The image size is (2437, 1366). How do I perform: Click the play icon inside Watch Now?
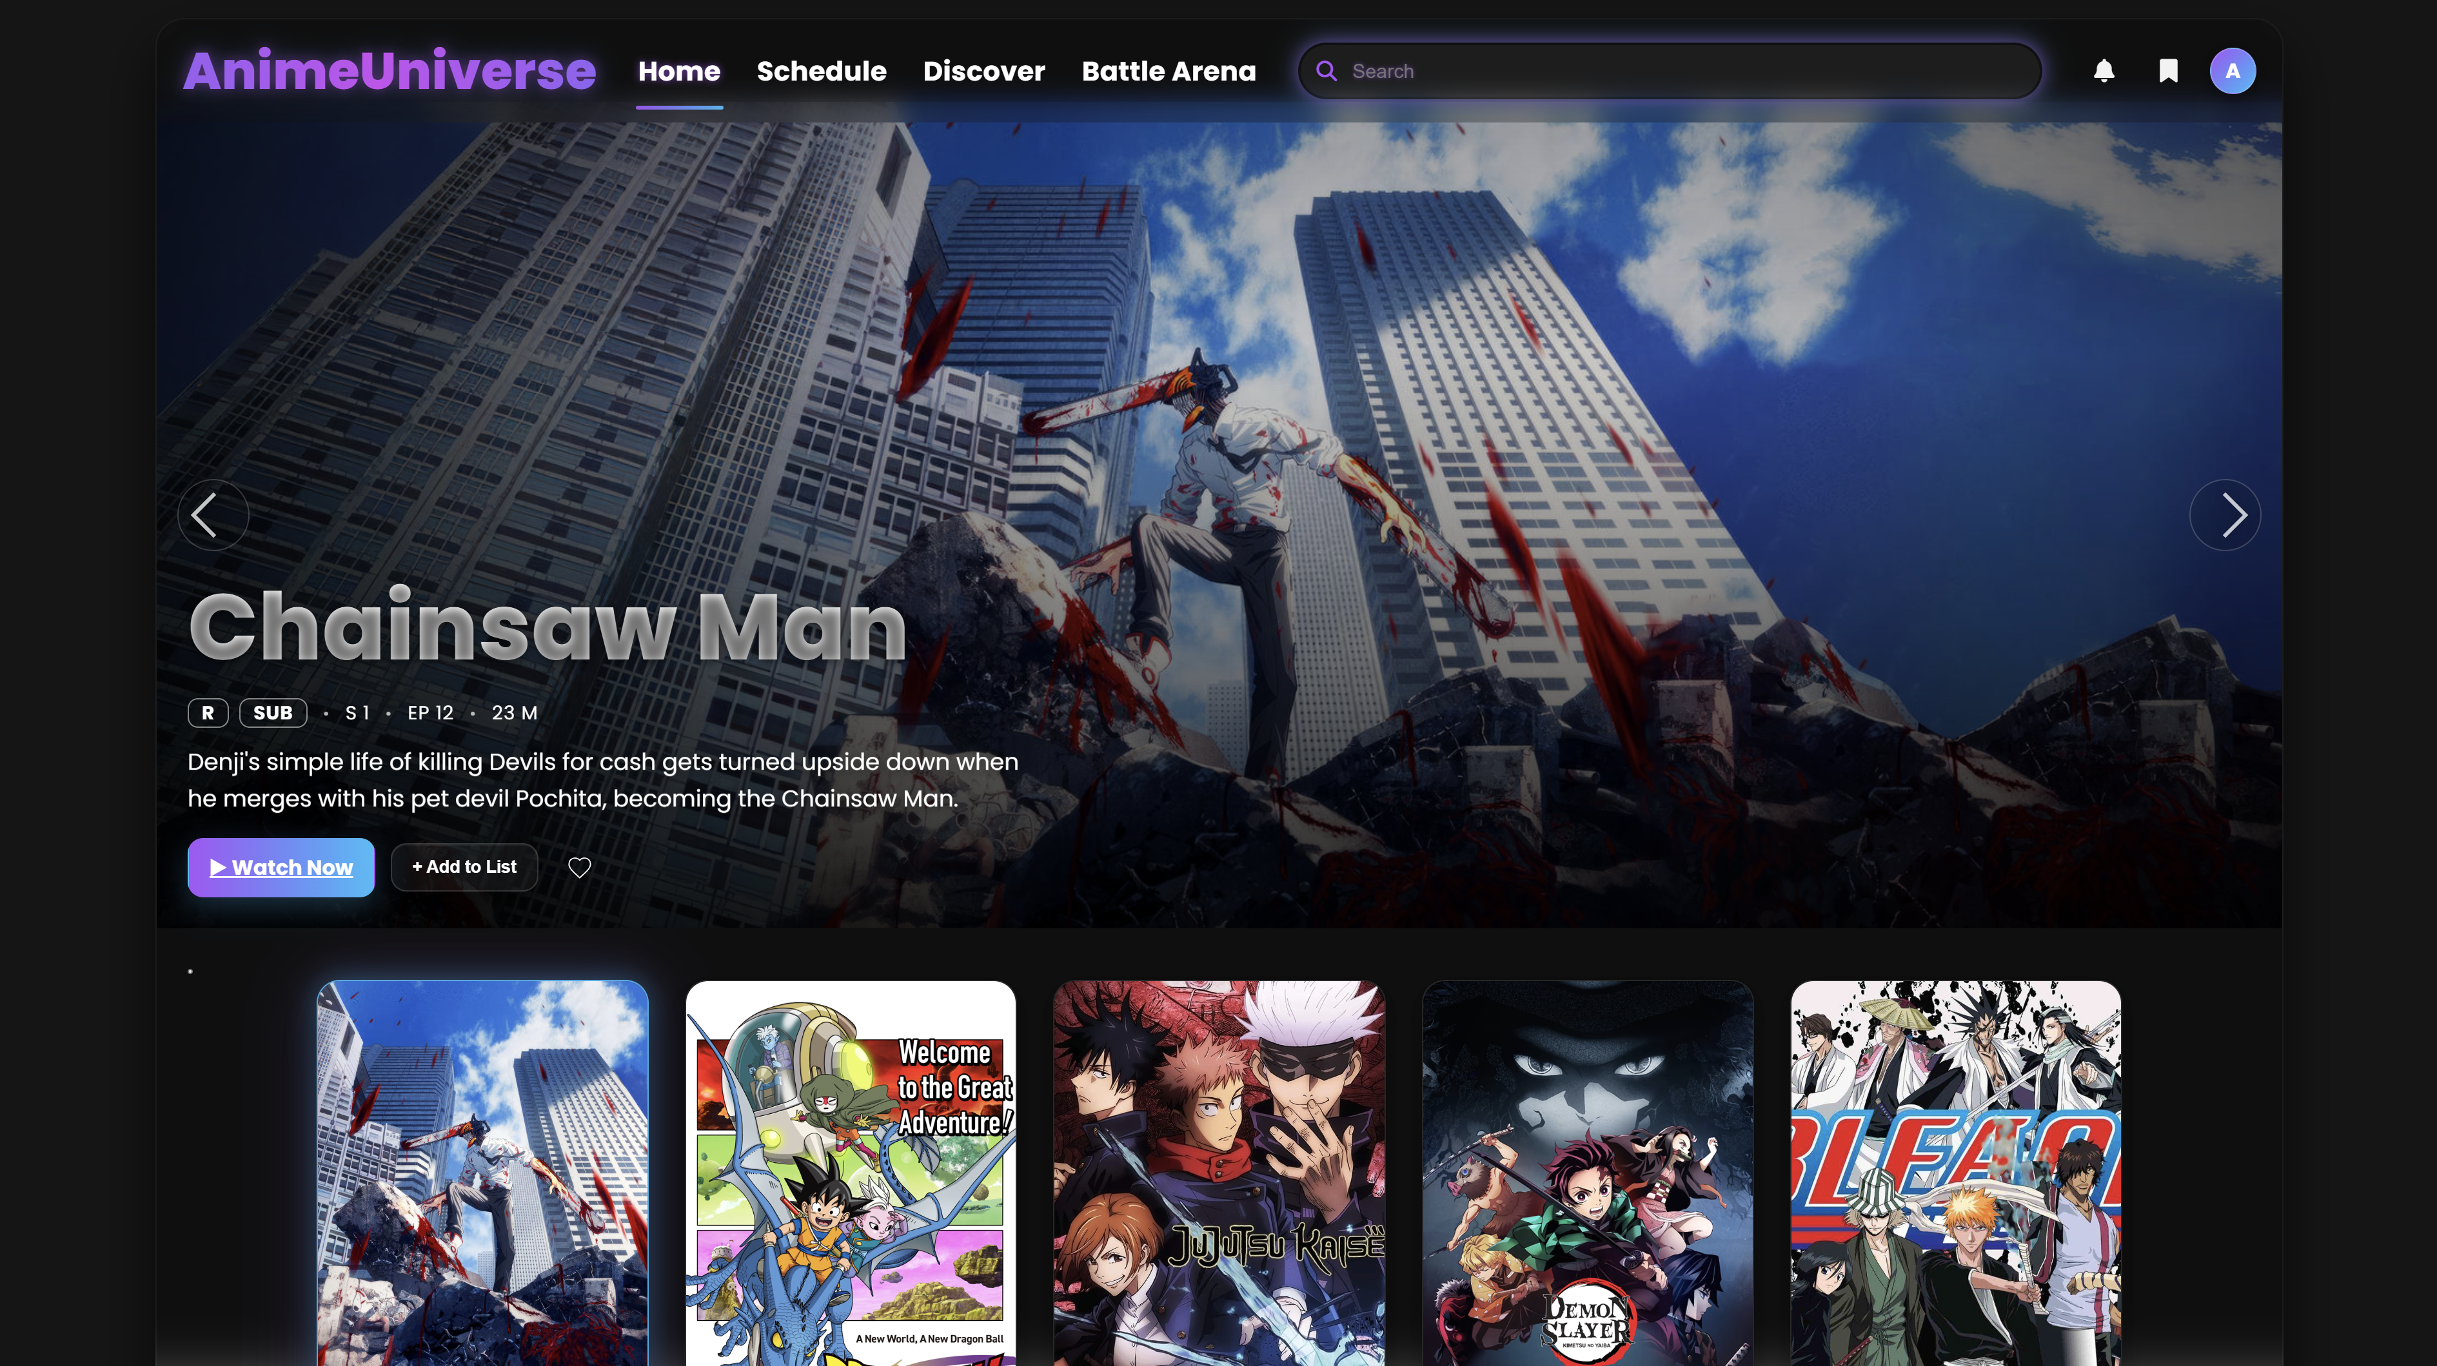221,866
